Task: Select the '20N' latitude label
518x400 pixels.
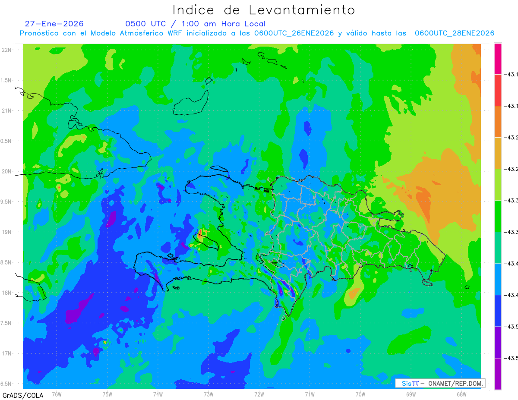Action: point(6,171)
